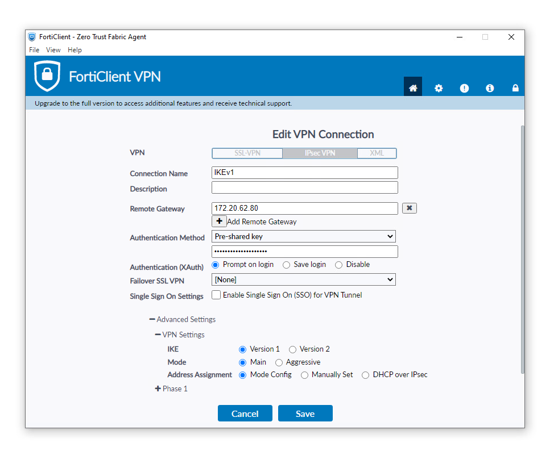Open the Home icon in header
558x472 pixels.
[413, 87]
